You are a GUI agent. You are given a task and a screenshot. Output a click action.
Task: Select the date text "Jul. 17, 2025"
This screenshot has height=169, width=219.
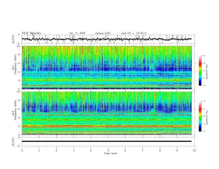(77, 33)
